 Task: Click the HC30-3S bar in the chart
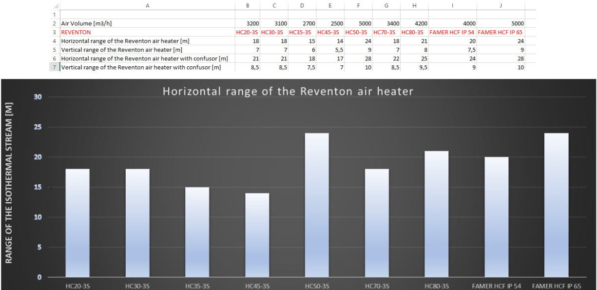point(137,223)
